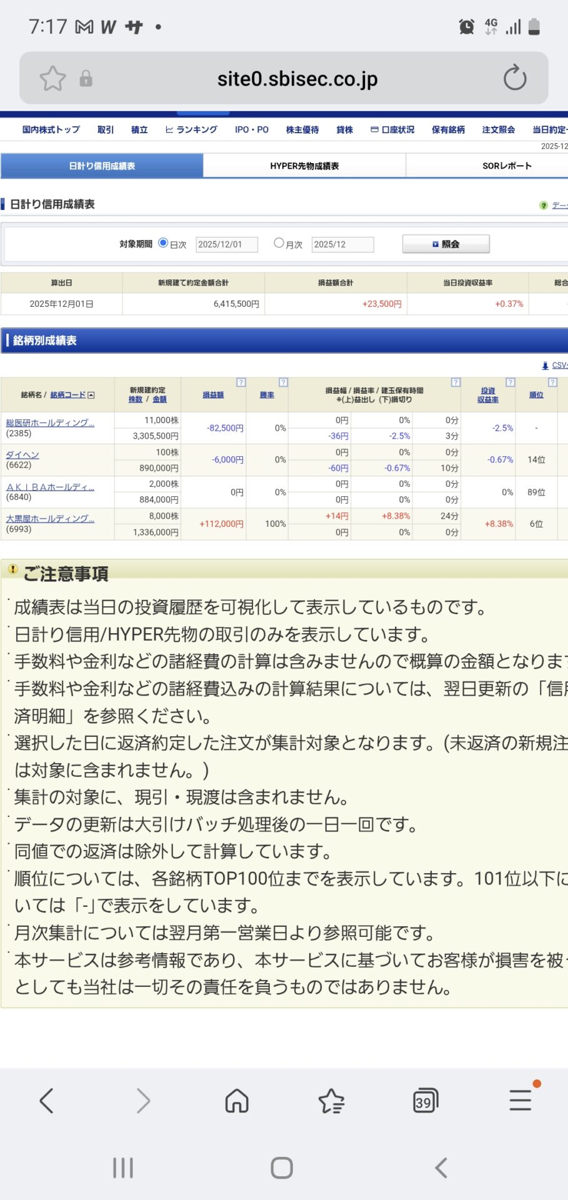Screen dimensions: 568x1200
Task: Sort by 銘柄コード column header
Action: pyautogui.click(x=68, y=395)
